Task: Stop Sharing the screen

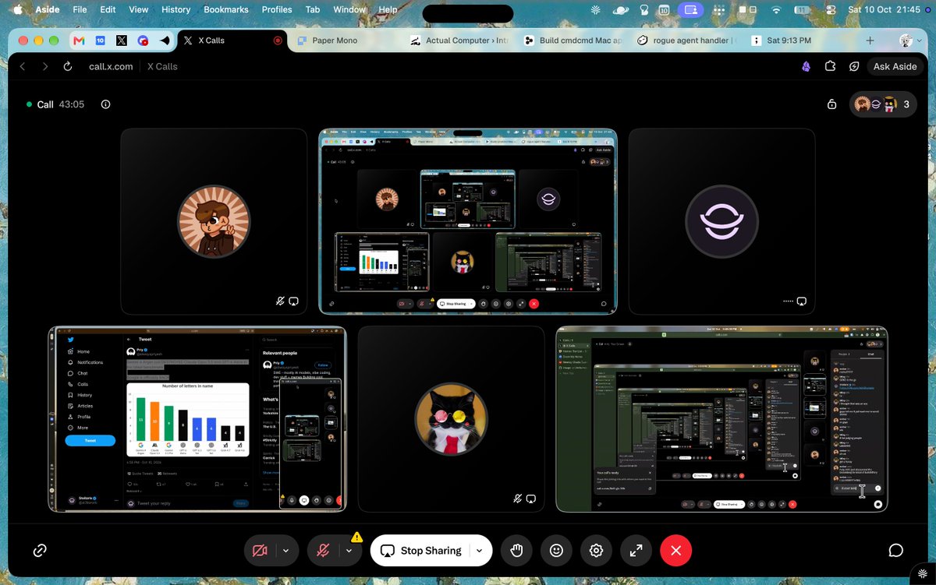Action: coord(421,551)
